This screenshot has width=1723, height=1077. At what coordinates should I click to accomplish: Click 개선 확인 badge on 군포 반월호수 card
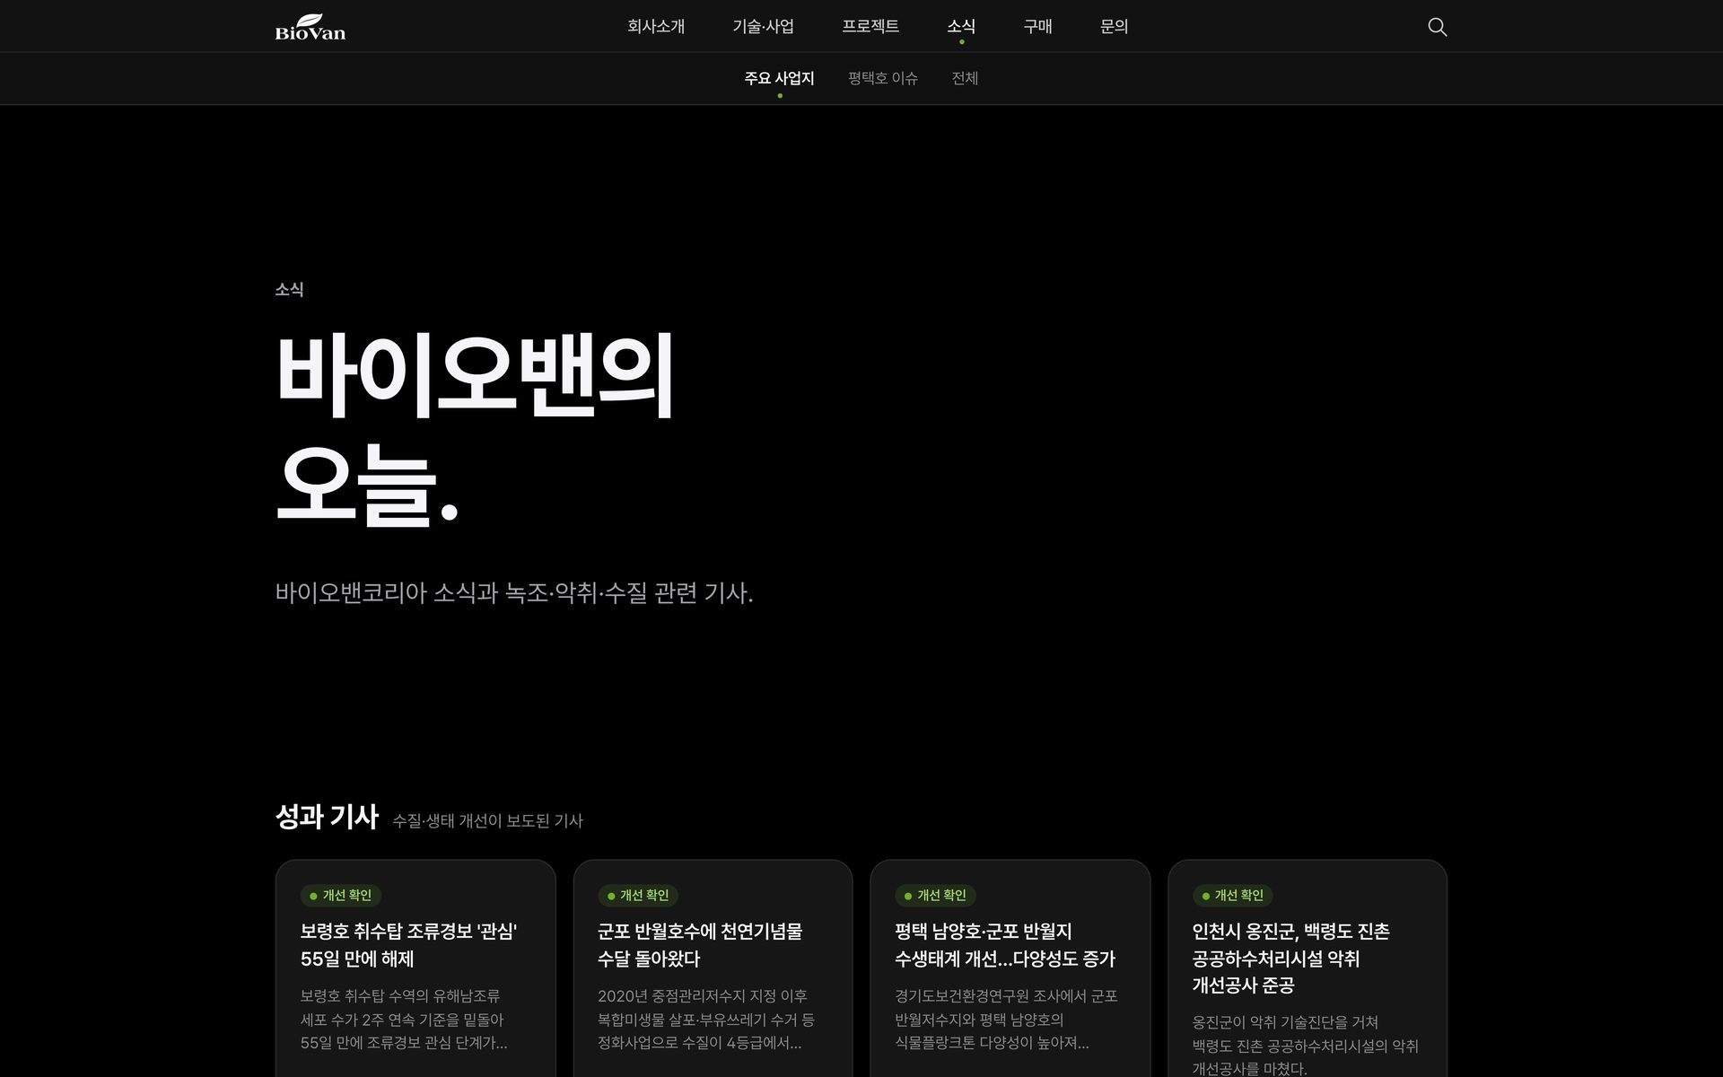638,896
